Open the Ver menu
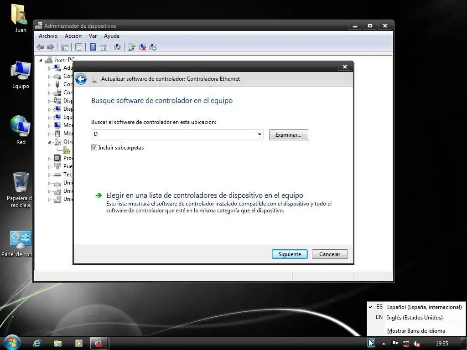Viewport: 467px width, 350px height. click(x=93, y=36)
